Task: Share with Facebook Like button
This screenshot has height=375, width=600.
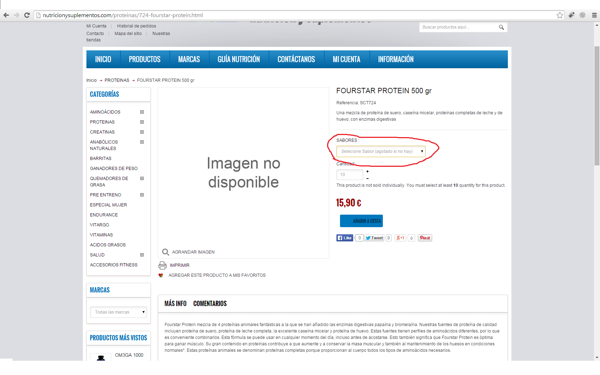Action: point(345,238)
